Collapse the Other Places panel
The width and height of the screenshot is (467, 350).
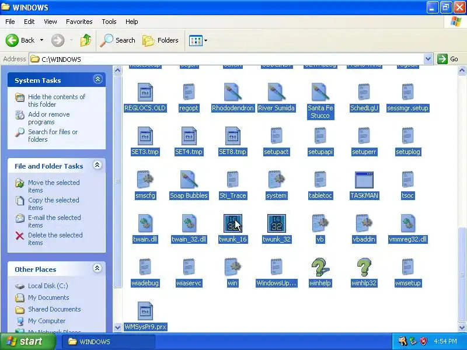click(97, 268)
